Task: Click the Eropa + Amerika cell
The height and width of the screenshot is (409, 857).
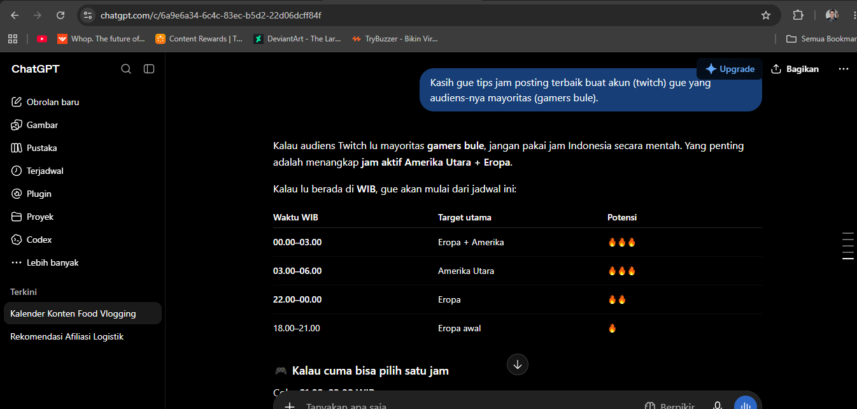Action: tap(471, 242)
